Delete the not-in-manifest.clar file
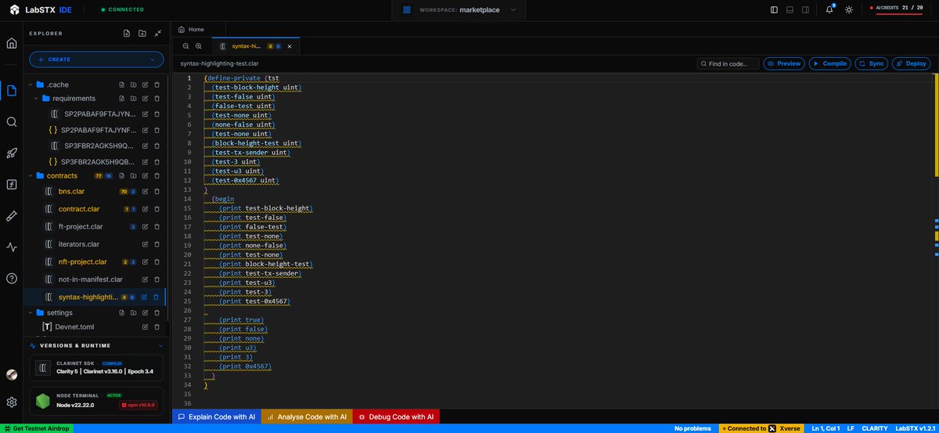 156,279
